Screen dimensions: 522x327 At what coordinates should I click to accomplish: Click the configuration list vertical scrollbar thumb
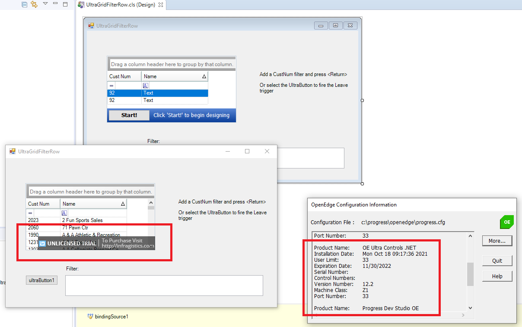[x=471, y=274]
